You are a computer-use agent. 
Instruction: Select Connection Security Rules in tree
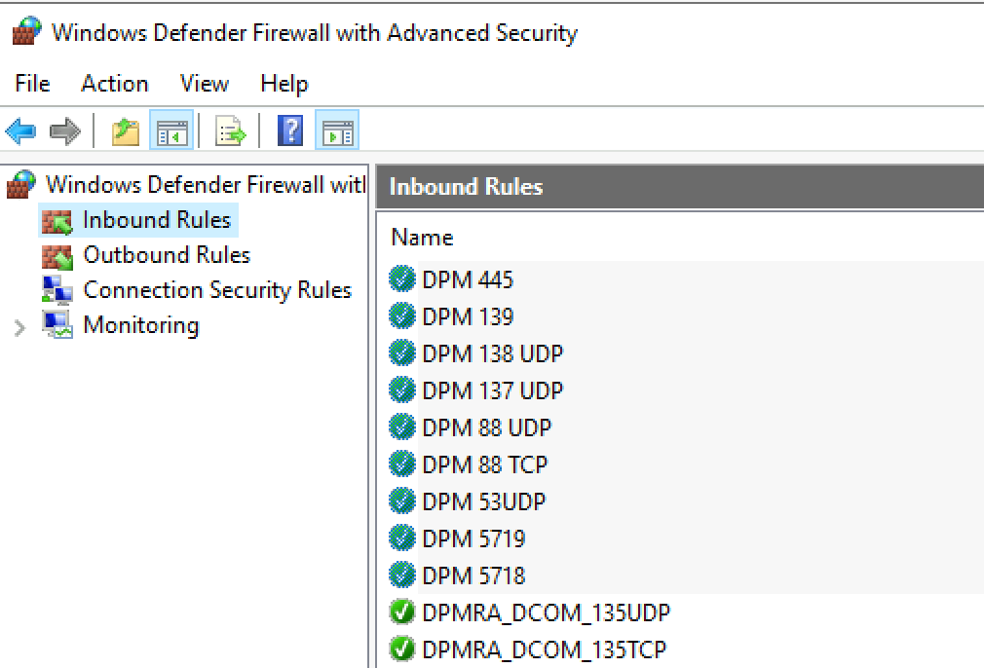(217, 290)
